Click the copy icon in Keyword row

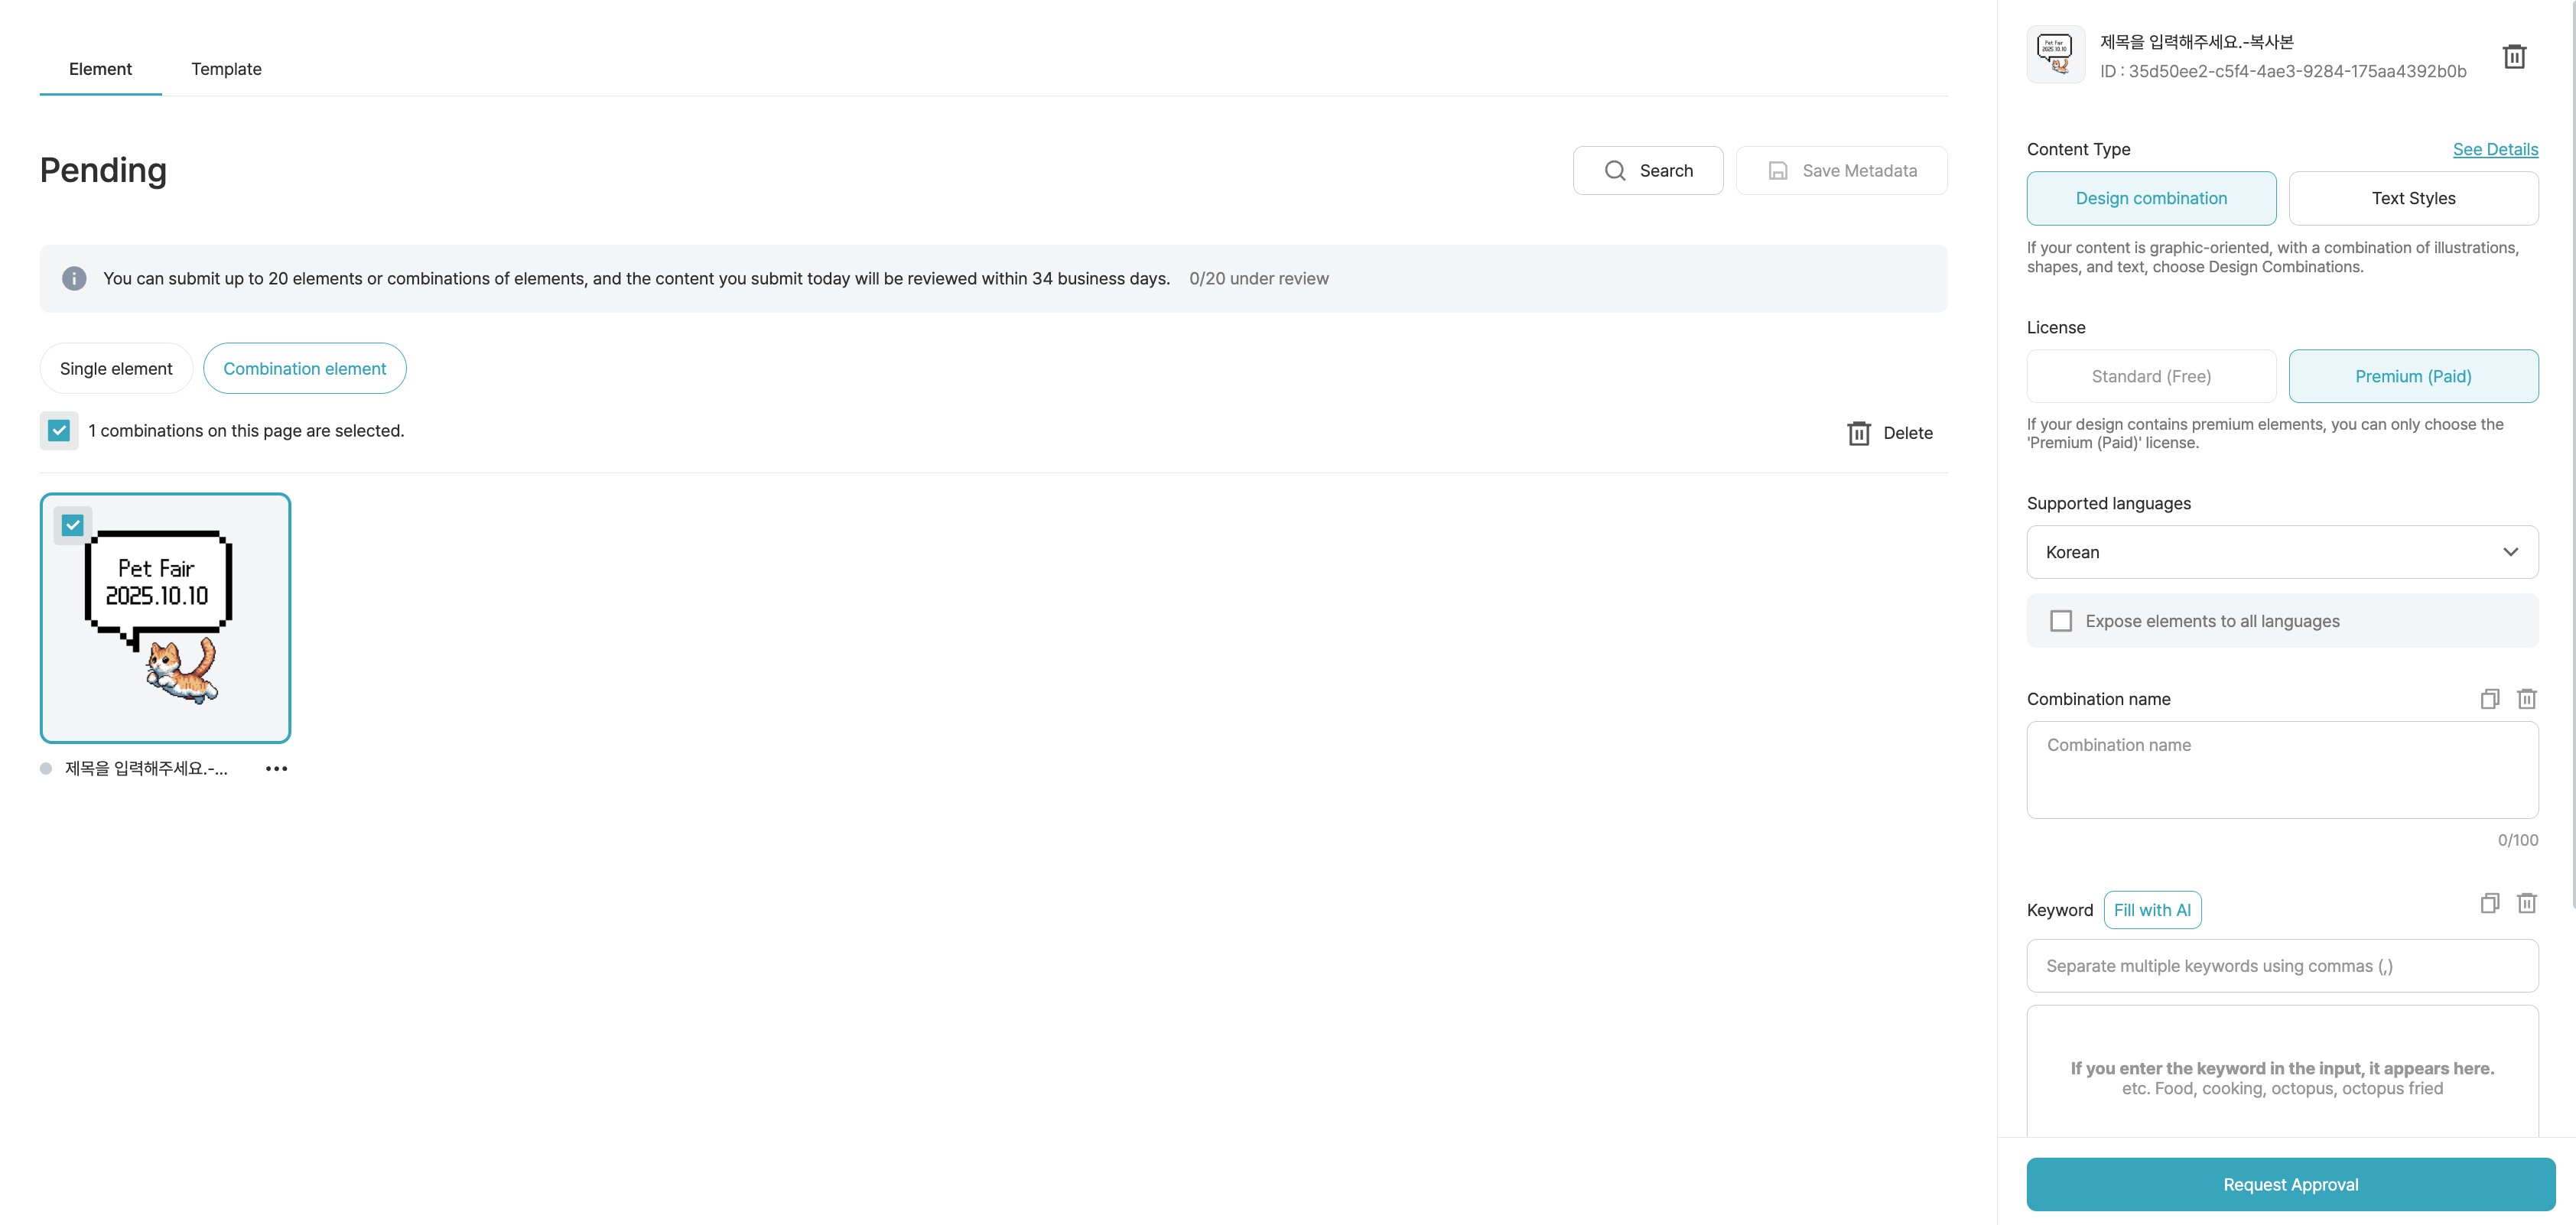pos(2489,903)
